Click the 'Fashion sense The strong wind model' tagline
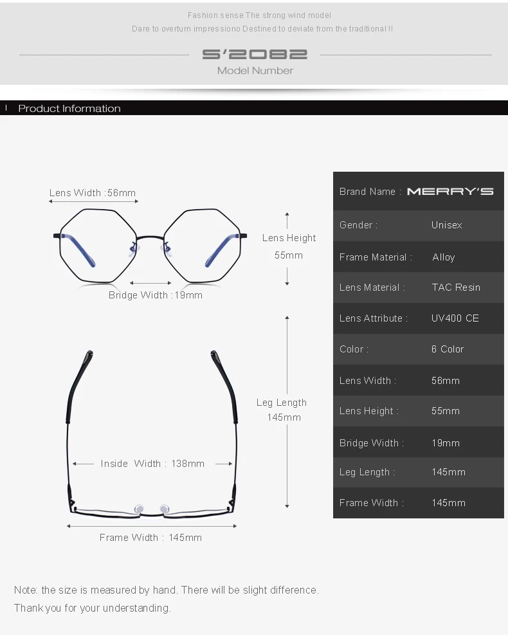Viewport: 508px width, 638px height. (259, 15)
